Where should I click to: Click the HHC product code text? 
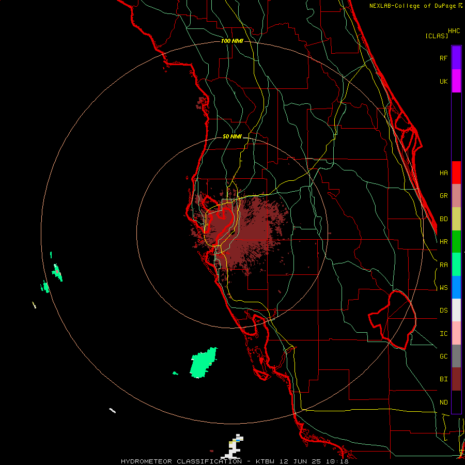coord(454,31)
